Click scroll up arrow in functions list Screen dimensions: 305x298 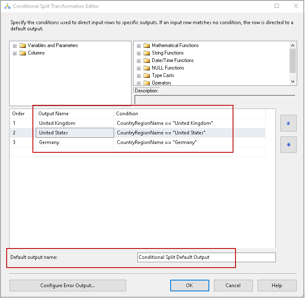[x=293, y=45]
